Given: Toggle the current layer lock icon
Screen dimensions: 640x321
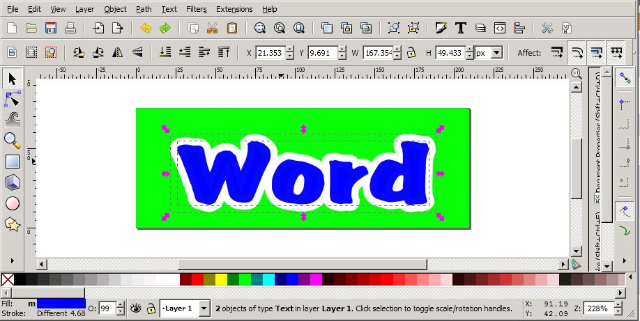Looking at the screenshot, I should coord(151,308).
